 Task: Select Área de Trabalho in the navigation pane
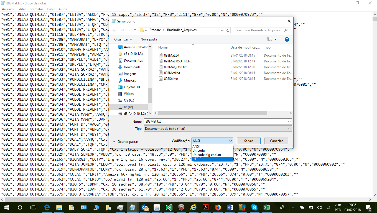pyautogui.click(x=133, y=47)
